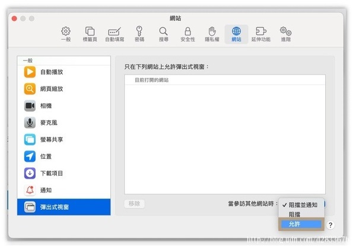Open the 進階 advanced preferences
Image resolution: width=356 pixels, height=246 pixels.
[x=285, y=34]
